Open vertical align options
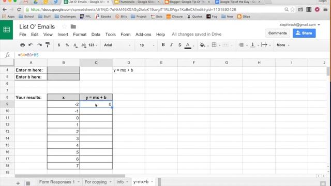The width and height of the screenshot is (331, 186). pos(253,45)
